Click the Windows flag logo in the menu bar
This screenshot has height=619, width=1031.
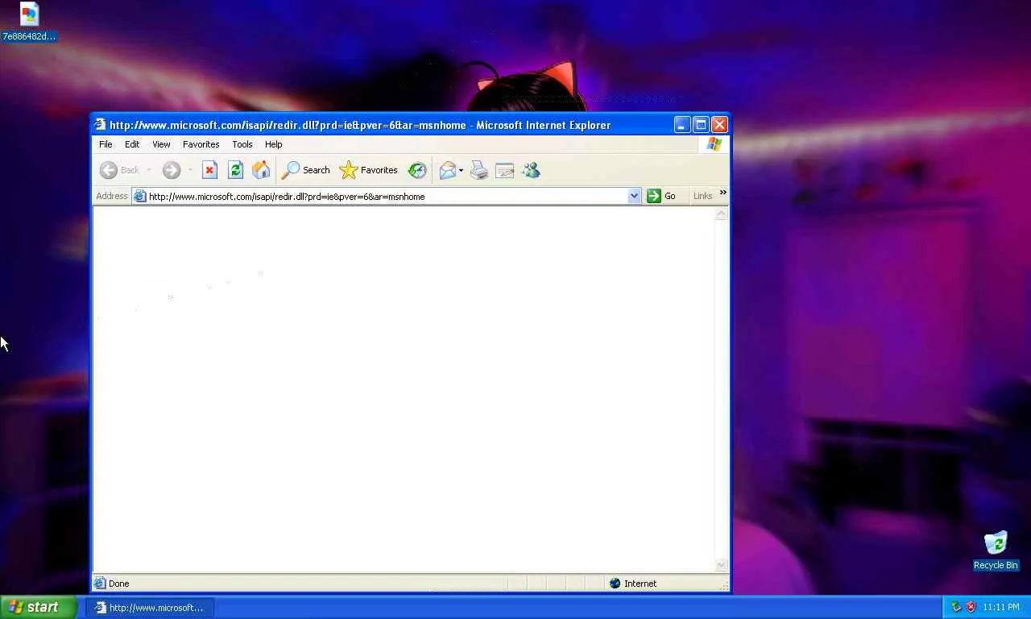click(x=714, y=144)
